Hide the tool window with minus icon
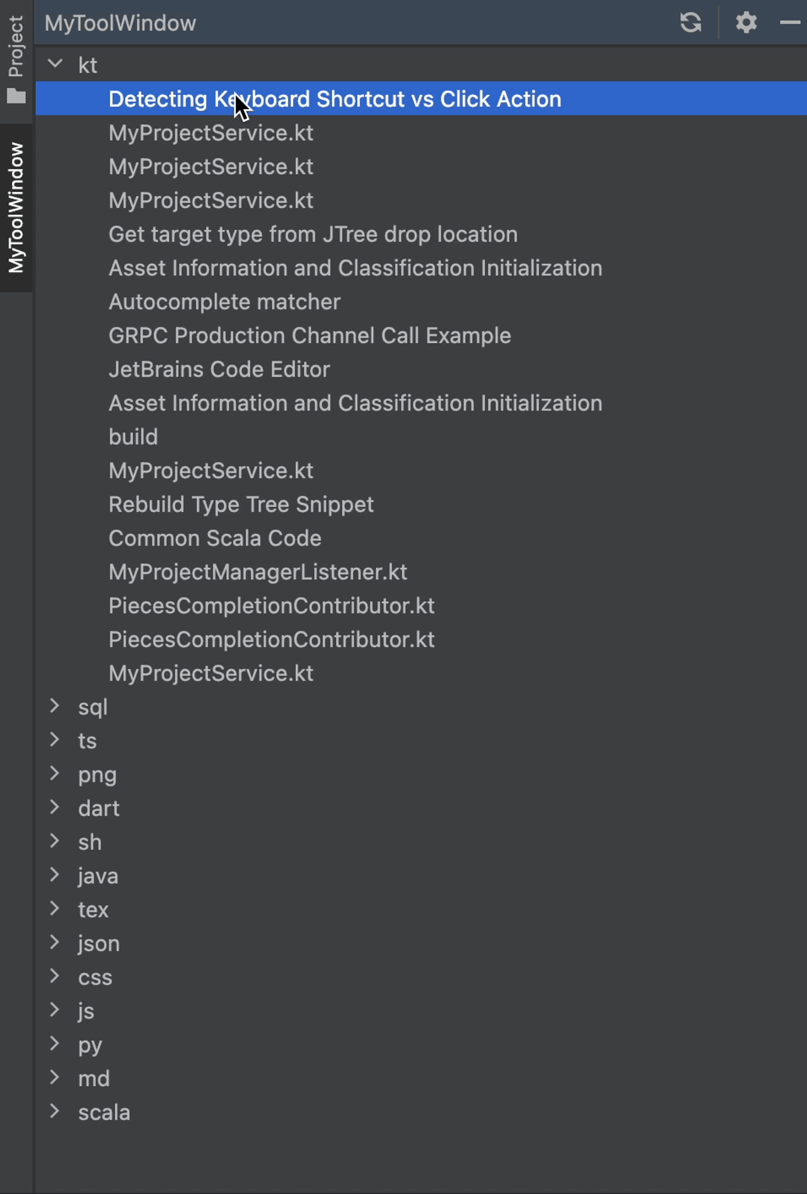The width and height of the screenshot is (807, 1194). click(789, 22)
